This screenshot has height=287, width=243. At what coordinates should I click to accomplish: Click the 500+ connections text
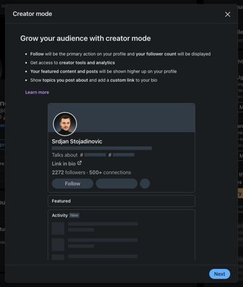tap(110, 173)
